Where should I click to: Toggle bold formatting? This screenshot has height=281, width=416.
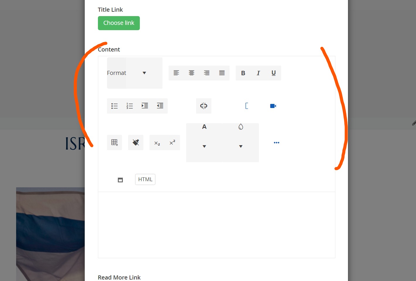coord(243,73)
